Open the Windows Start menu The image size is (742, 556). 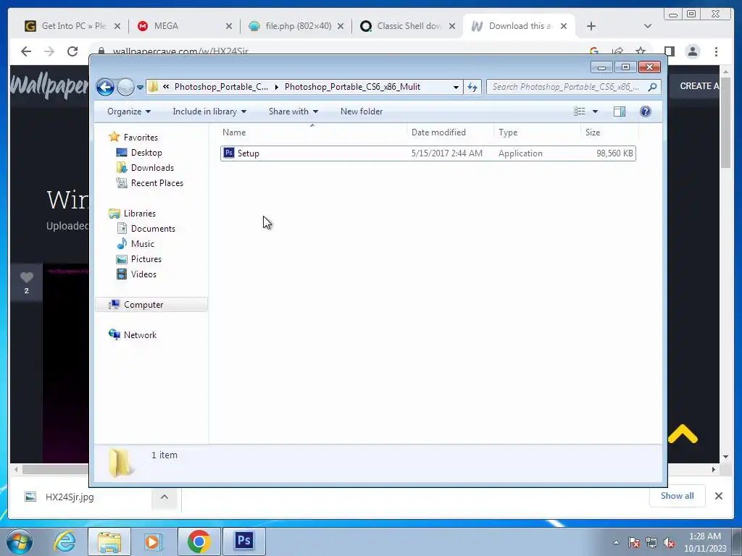(x=18, y=542)
